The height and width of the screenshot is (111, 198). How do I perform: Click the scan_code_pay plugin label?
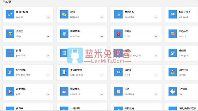coord(133,55)
